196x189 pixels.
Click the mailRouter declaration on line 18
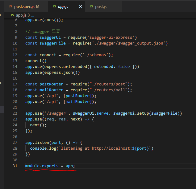[x=51, y=90]
